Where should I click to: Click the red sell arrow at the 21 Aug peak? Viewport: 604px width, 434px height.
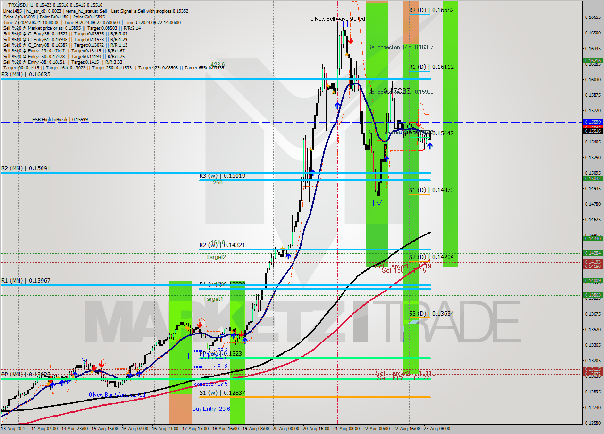(x=351, y=41)
